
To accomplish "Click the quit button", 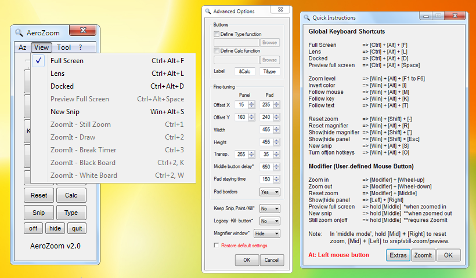I will (77, 228).
